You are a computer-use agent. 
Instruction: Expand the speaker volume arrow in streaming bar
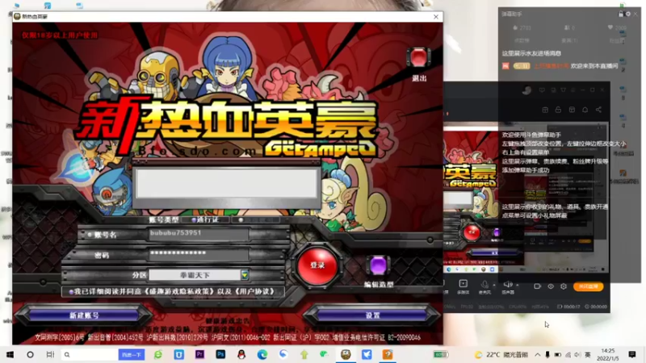(517, 285)
